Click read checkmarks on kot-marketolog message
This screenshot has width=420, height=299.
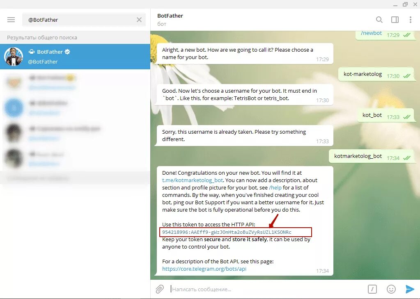coord(407,76)
